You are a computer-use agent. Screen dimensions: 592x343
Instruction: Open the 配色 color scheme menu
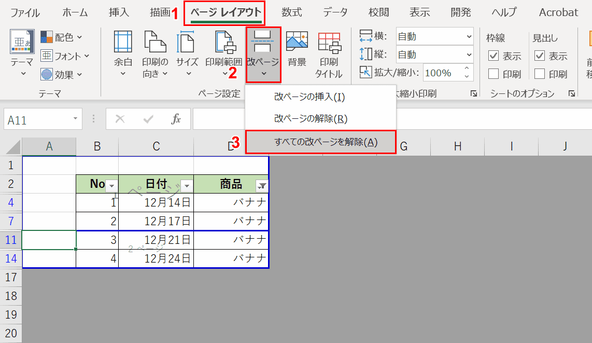tap(61, 37)
